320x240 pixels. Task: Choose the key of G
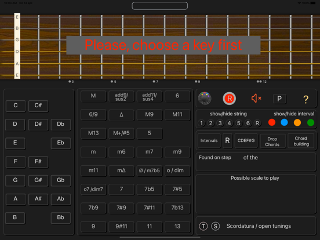click(x=15, y=180)
